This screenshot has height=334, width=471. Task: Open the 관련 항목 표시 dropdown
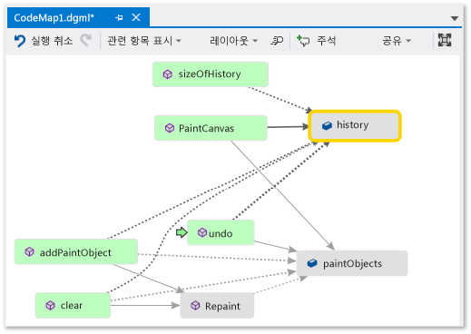144,41
